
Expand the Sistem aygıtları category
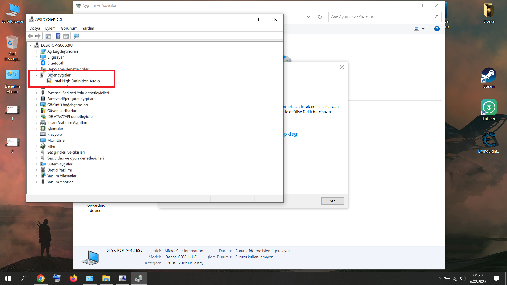(37, 164)
